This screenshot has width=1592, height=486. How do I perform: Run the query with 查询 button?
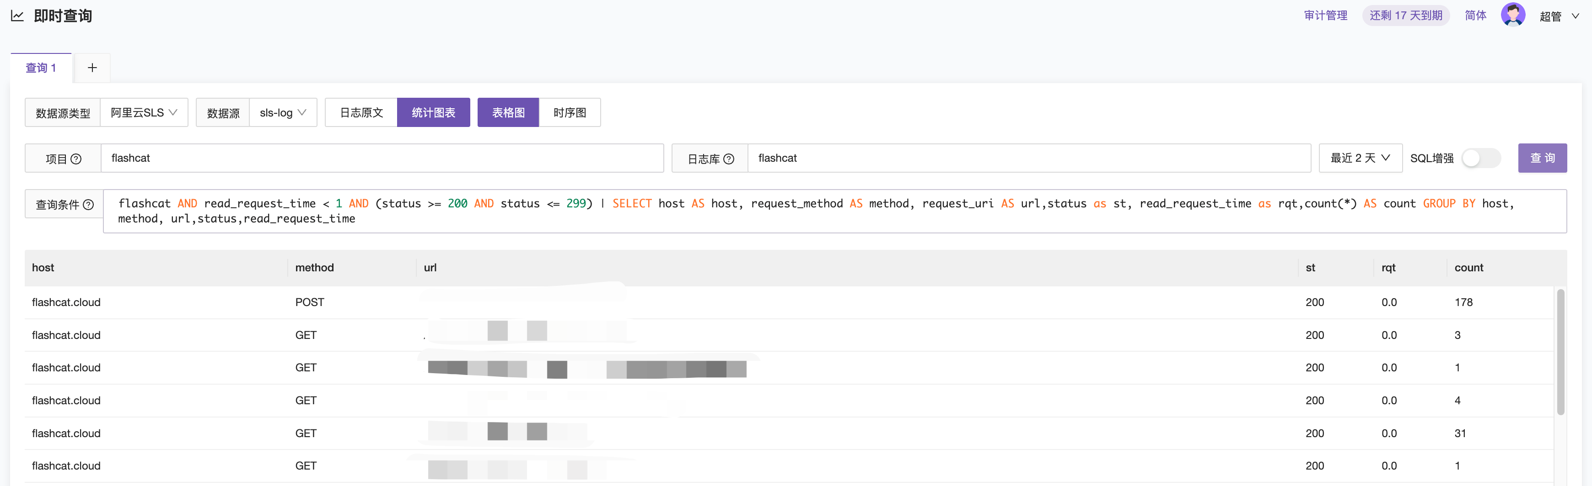1541,158
